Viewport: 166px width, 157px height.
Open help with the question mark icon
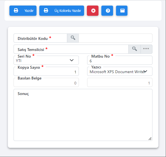click(x=107, y=11)
